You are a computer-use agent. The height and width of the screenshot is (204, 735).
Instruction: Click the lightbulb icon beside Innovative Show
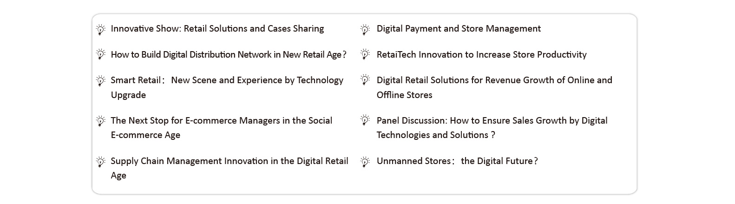(100, 30)
